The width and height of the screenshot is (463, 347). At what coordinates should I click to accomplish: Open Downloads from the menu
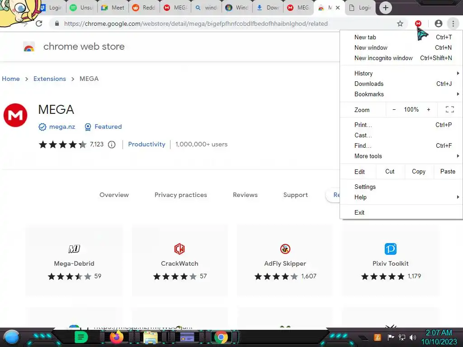[402, 84]
